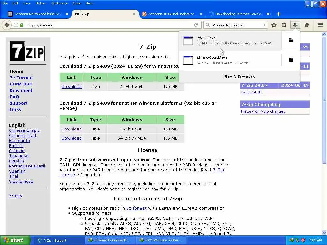
Task: Click Show All Downloads
Action: [x=239, y=77]
